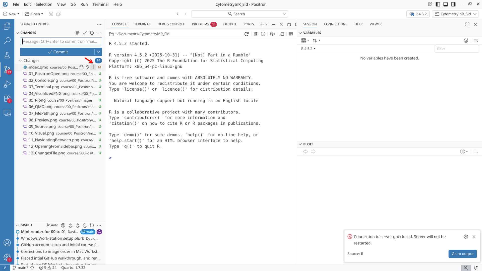
Task: Restart the R console session
Action: [246, 34]
